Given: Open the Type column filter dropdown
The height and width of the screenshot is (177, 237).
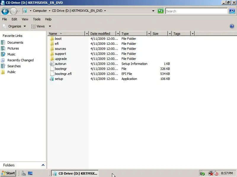Looking at the screenshot, I should 149,34.
